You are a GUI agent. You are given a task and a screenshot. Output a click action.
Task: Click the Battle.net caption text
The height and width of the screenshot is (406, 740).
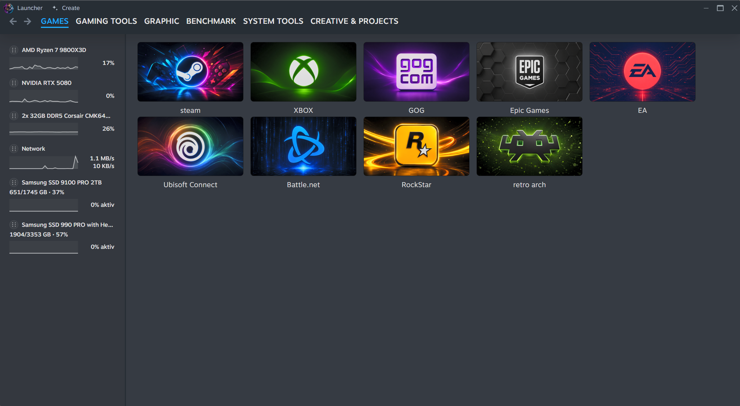303,185
